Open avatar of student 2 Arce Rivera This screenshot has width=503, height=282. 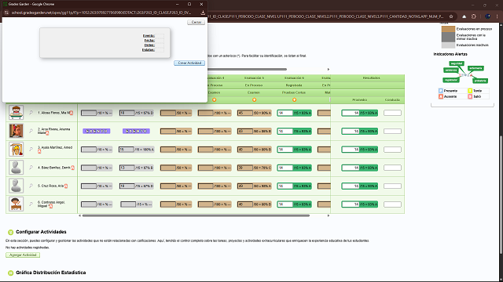coord(16,131)
